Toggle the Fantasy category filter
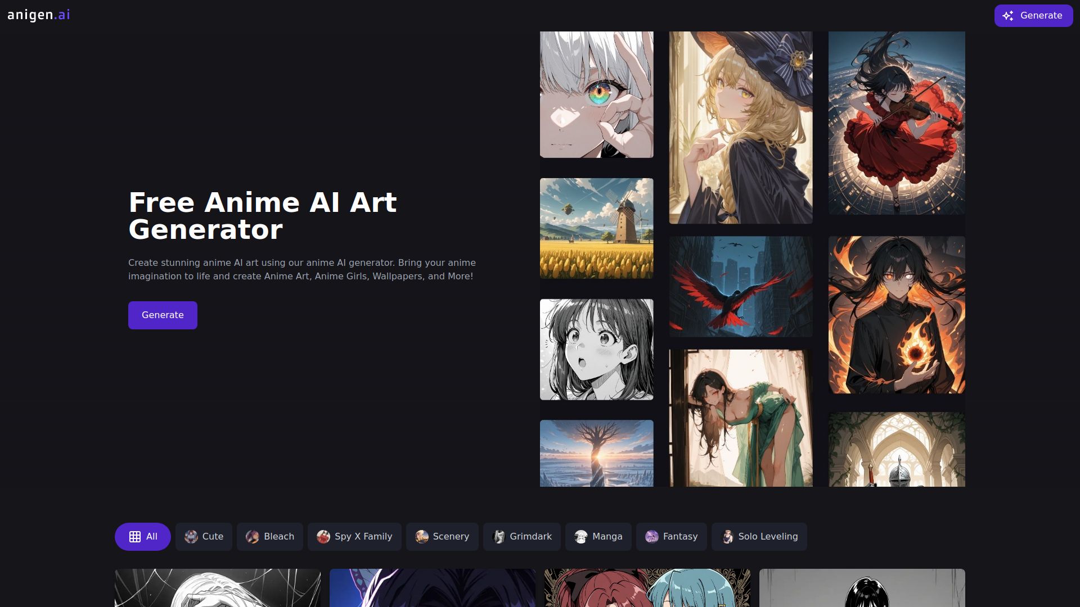Viewport: 1080px width, 607px height. [x=672, y=536]
